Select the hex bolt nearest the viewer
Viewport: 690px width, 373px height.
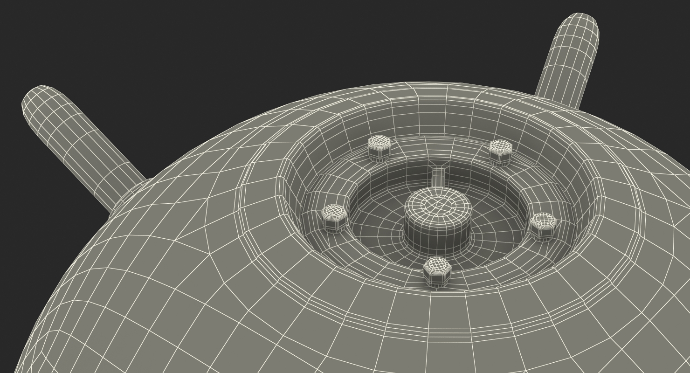(437, 271)
